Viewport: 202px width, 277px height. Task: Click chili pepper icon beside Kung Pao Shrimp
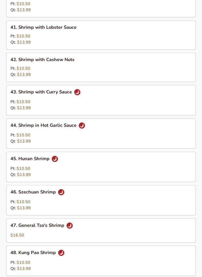click(x=61, y=253)
